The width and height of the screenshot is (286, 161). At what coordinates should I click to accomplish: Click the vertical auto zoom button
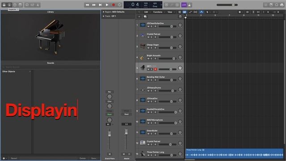253,12
